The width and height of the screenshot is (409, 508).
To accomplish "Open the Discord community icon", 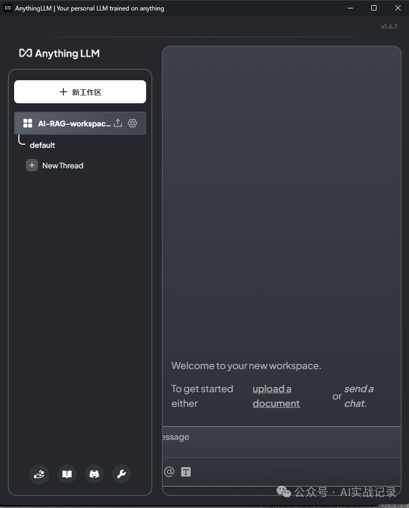I will point(94,474).
